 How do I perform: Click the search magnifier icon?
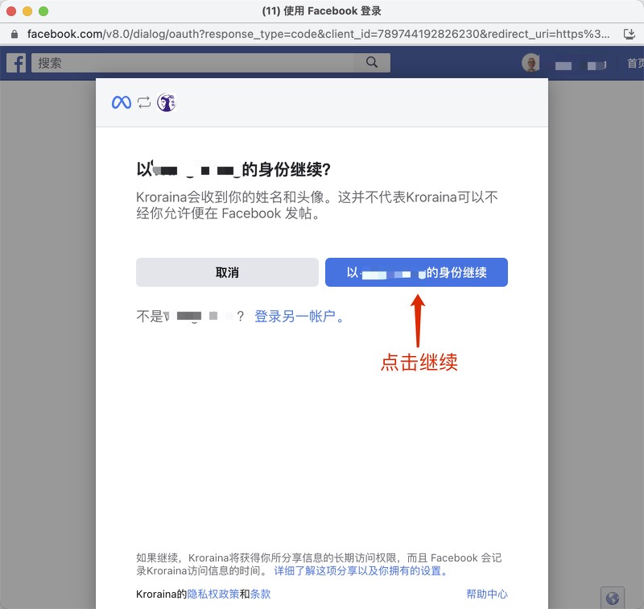pos(372,62)
